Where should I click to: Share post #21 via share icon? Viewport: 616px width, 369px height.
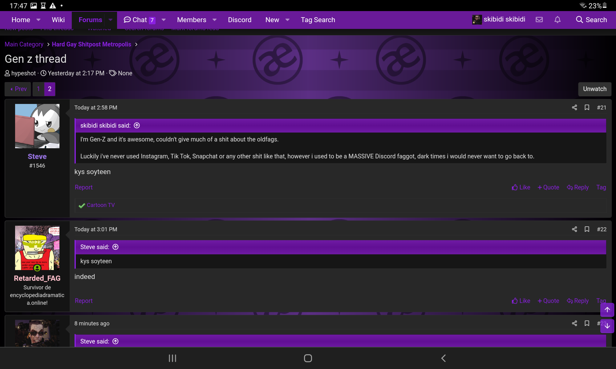pos(574,107)
